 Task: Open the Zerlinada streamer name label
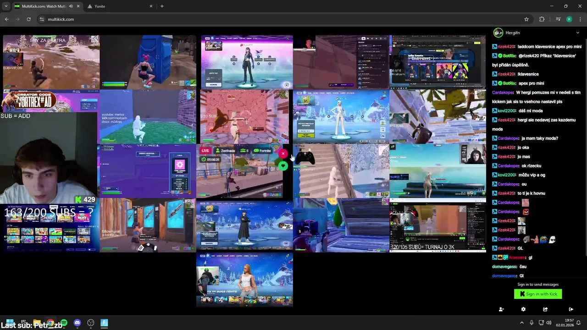click(225, 150)
